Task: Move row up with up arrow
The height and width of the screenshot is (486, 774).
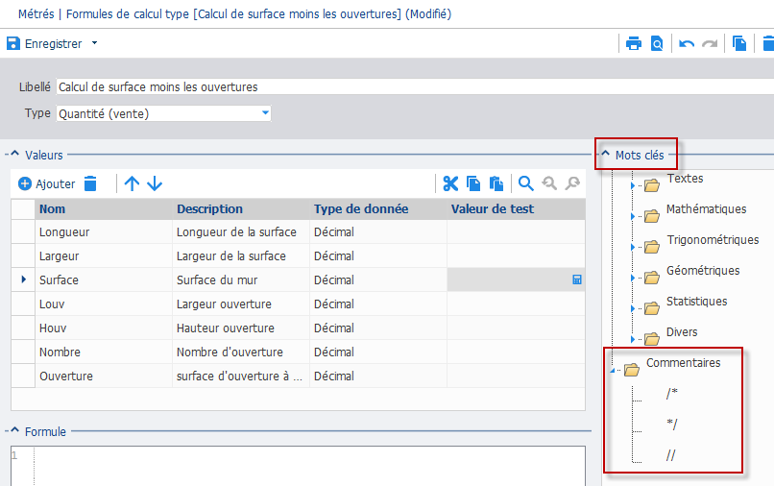Action: point(132,183)
